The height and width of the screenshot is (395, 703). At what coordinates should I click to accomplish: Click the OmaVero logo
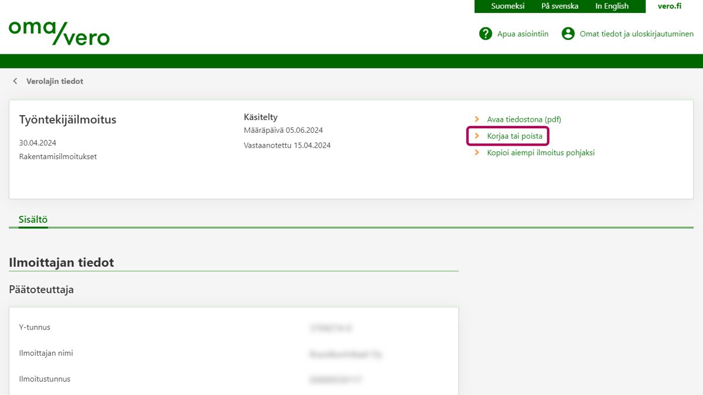pyautogui.click(x=59, y=33)
